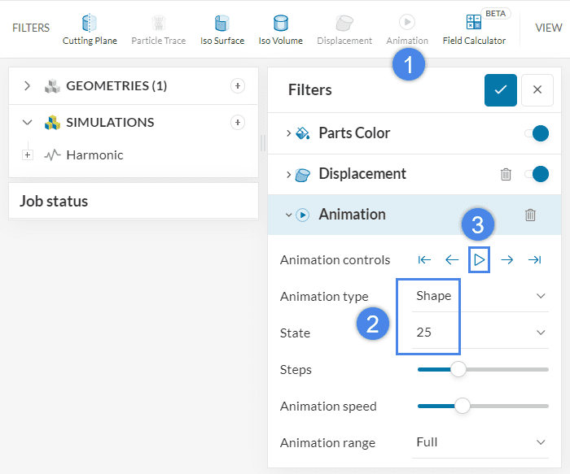This screenshot has width=570, height=474.
Task: Select the Cutting Plane filter tool
Action: point(90,29)
